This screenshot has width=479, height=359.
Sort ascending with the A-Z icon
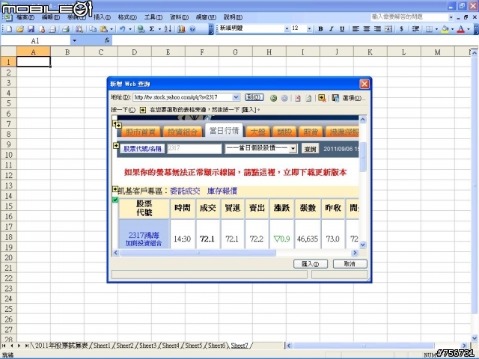click(x=168, y=29)
